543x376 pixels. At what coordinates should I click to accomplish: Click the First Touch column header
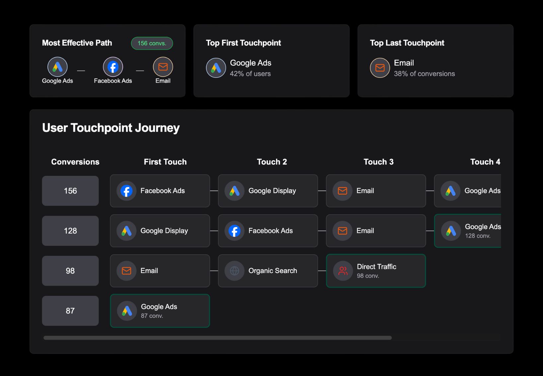[165, 162]
